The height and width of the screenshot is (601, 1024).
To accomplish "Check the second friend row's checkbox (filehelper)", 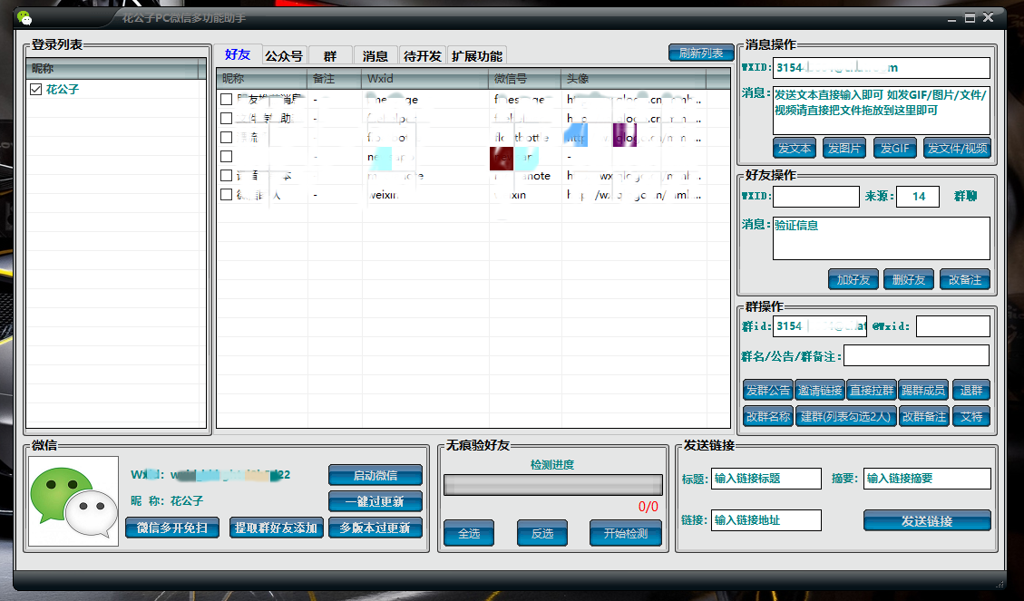I will [x=227, y=118].
